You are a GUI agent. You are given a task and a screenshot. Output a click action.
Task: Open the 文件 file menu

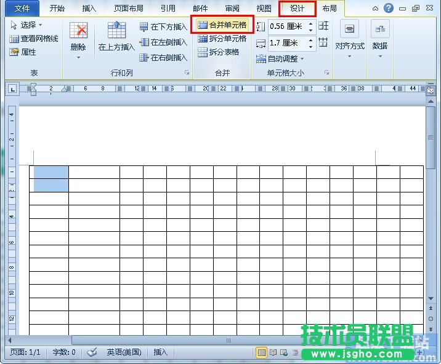point(22,9)
